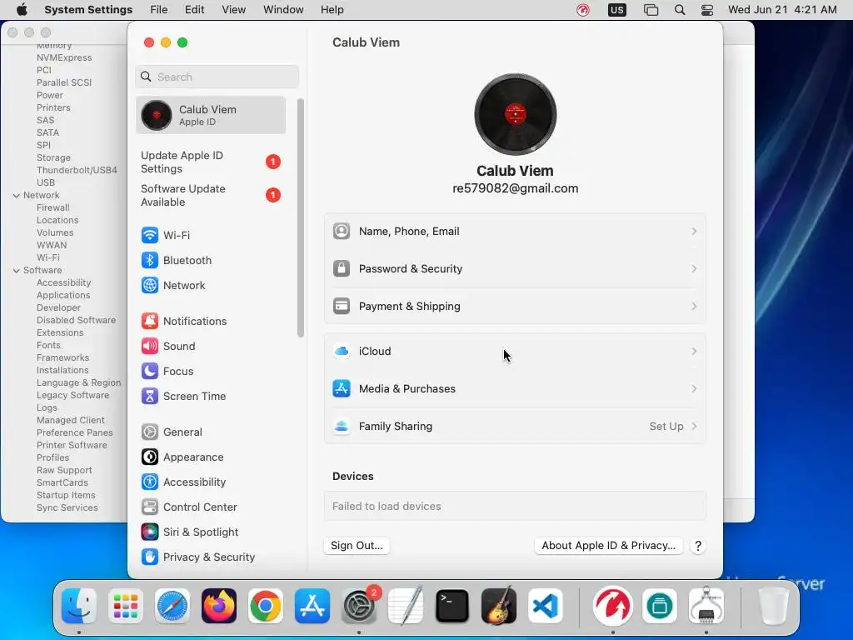The width and height of the screenshot is (853, 640).
Task: Collapse Software section in System Information window
Action: click(17, 271)
